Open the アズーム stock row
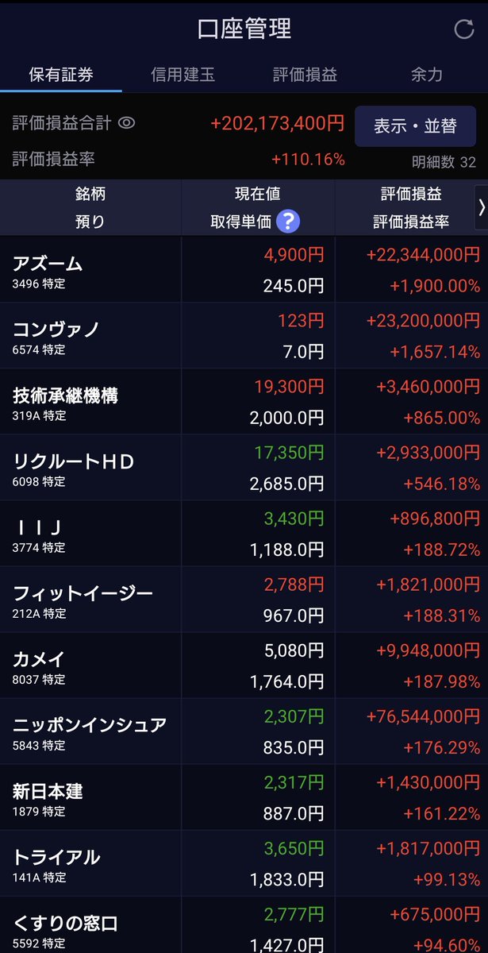Image resolution: width=488 pixels, height=953 pixels. point(244,269)
